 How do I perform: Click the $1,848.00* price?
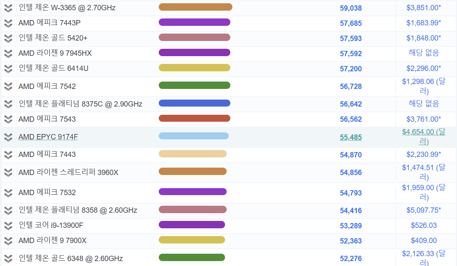click(x=424, y=38)
